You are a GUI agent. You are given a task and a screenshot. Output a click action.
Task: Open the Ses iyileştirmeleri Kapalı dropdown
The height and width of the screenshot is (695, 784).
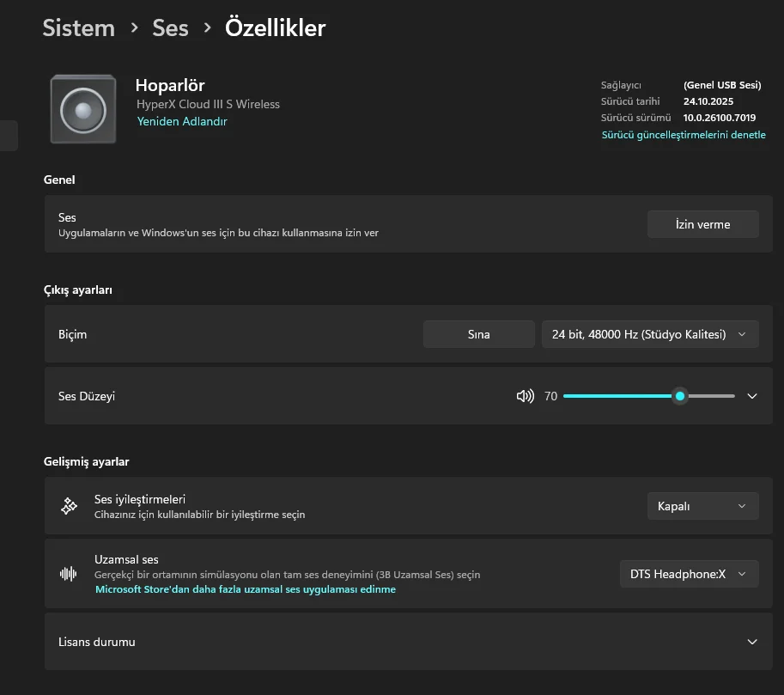tap(702, 506)
